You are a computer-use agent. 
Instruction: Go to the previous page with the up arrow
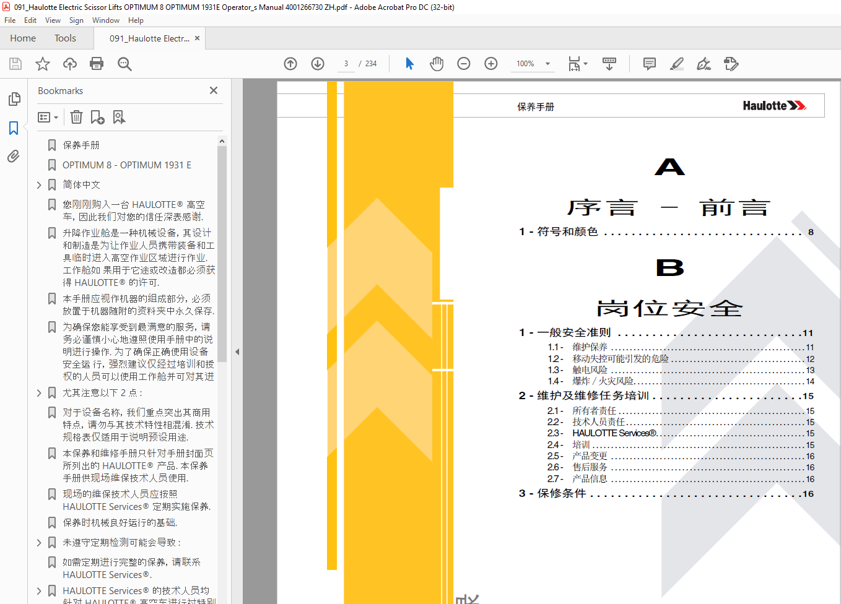point(290,64)
